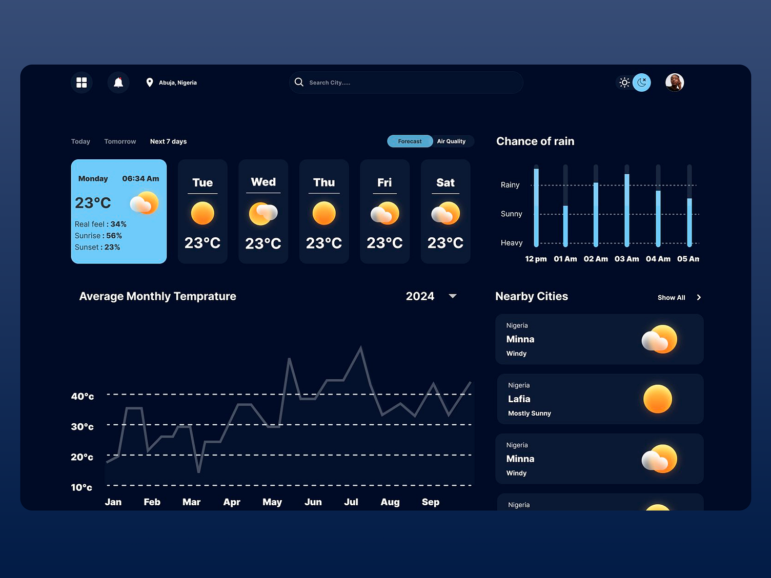Select the Next 7 days tab
771x578 pixels.
pos(168,141)
